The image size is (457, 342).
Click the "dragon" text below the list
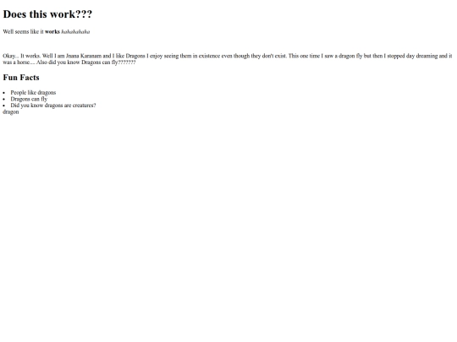[x=11, y=112]
